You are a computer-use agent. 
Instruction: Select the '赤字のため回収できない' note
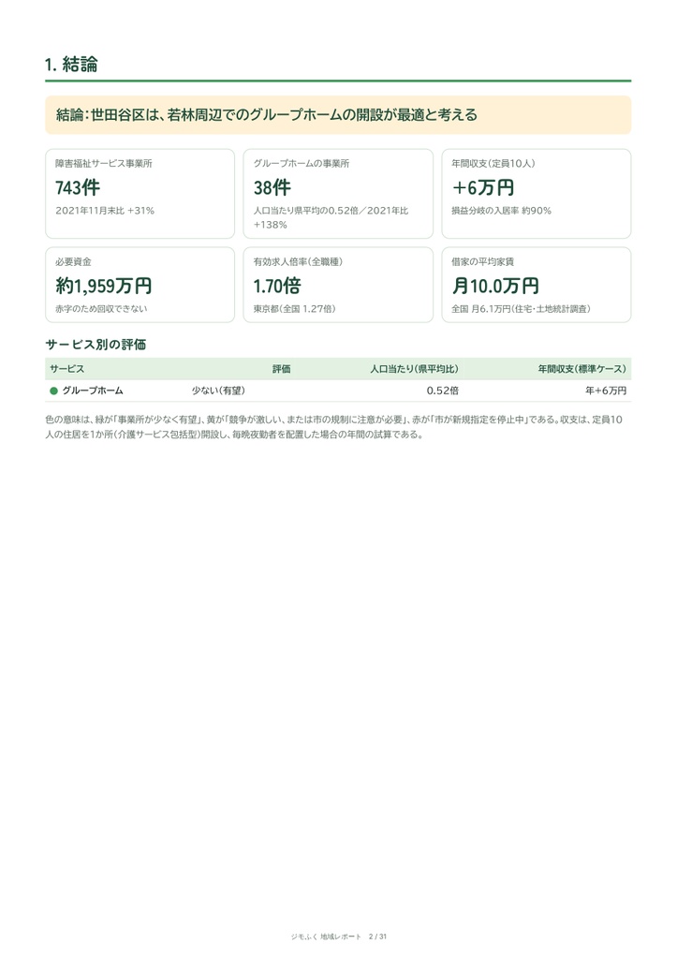tap(101, 309)
